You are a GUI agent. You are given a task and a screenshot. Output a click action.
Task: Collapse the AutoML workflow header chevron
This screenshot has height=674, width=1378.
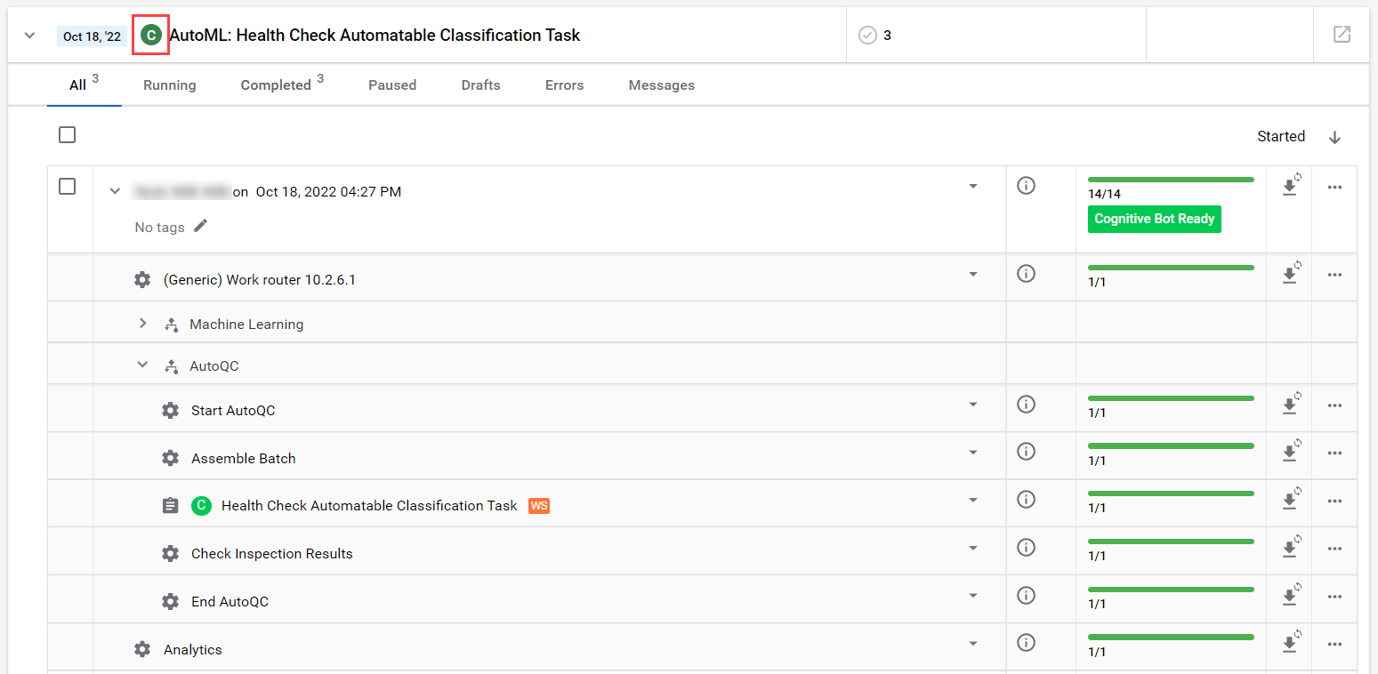pos(29,36)
